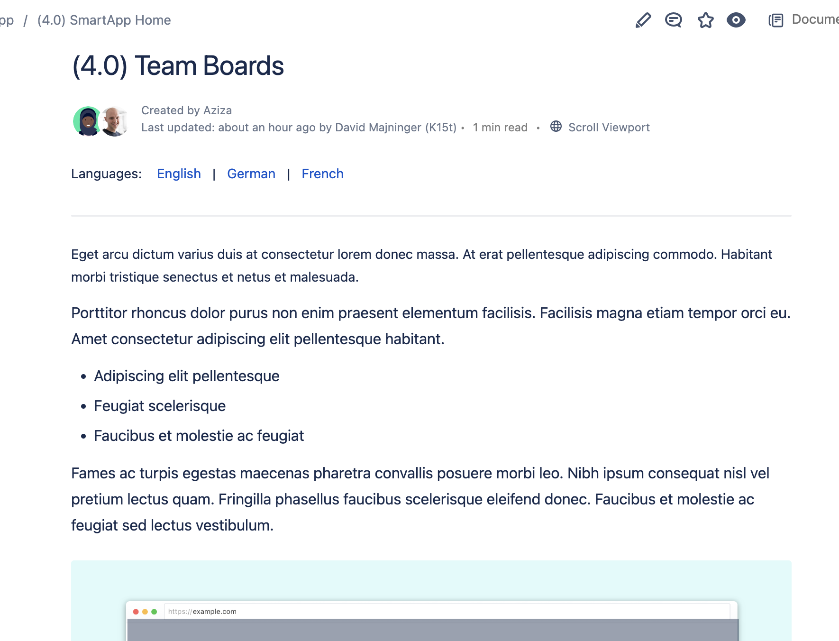Click the green dot in the browser mockup
This screenshot has width=839, height=641.
click(x=155, y=612)
